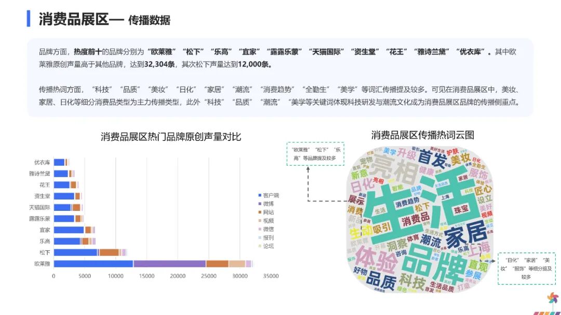The image size is (561, 315).
Task: Click the 客户端 blue legend swatch
Action: coord(260,195)
